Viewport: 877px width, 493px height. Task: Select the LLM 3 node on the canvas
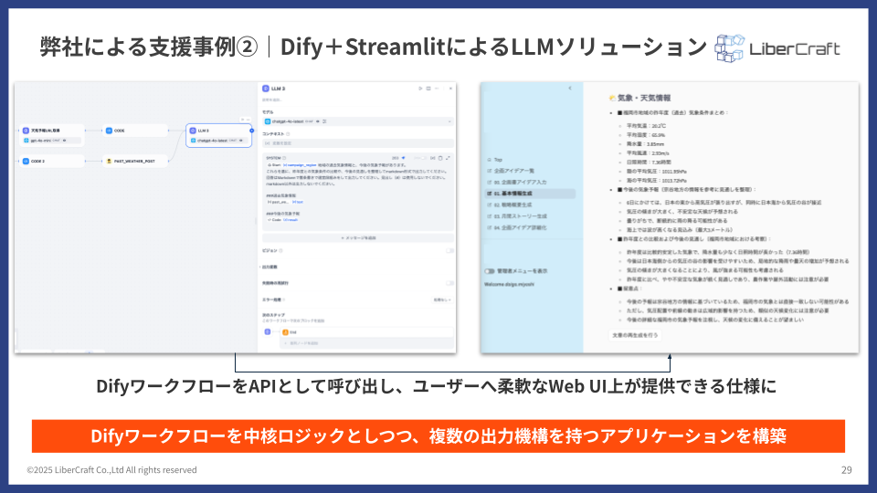click(x=218, y=135)
